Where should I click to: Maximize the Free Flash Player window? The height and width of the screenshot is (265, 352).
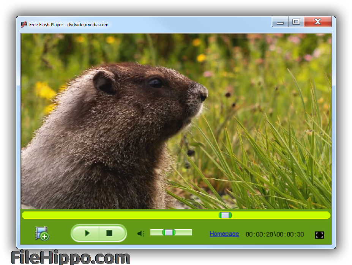pos(296,22)
